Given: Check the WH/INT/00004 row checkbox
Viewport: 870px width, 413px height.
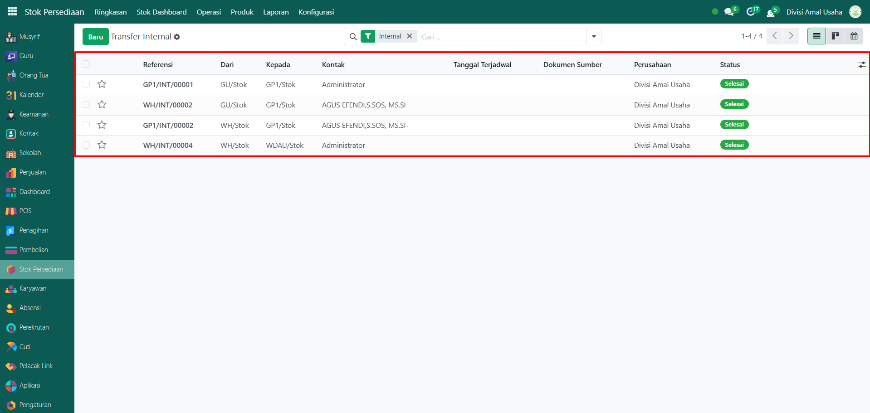Looking at the screenshot, I should [x=86, y=145].
